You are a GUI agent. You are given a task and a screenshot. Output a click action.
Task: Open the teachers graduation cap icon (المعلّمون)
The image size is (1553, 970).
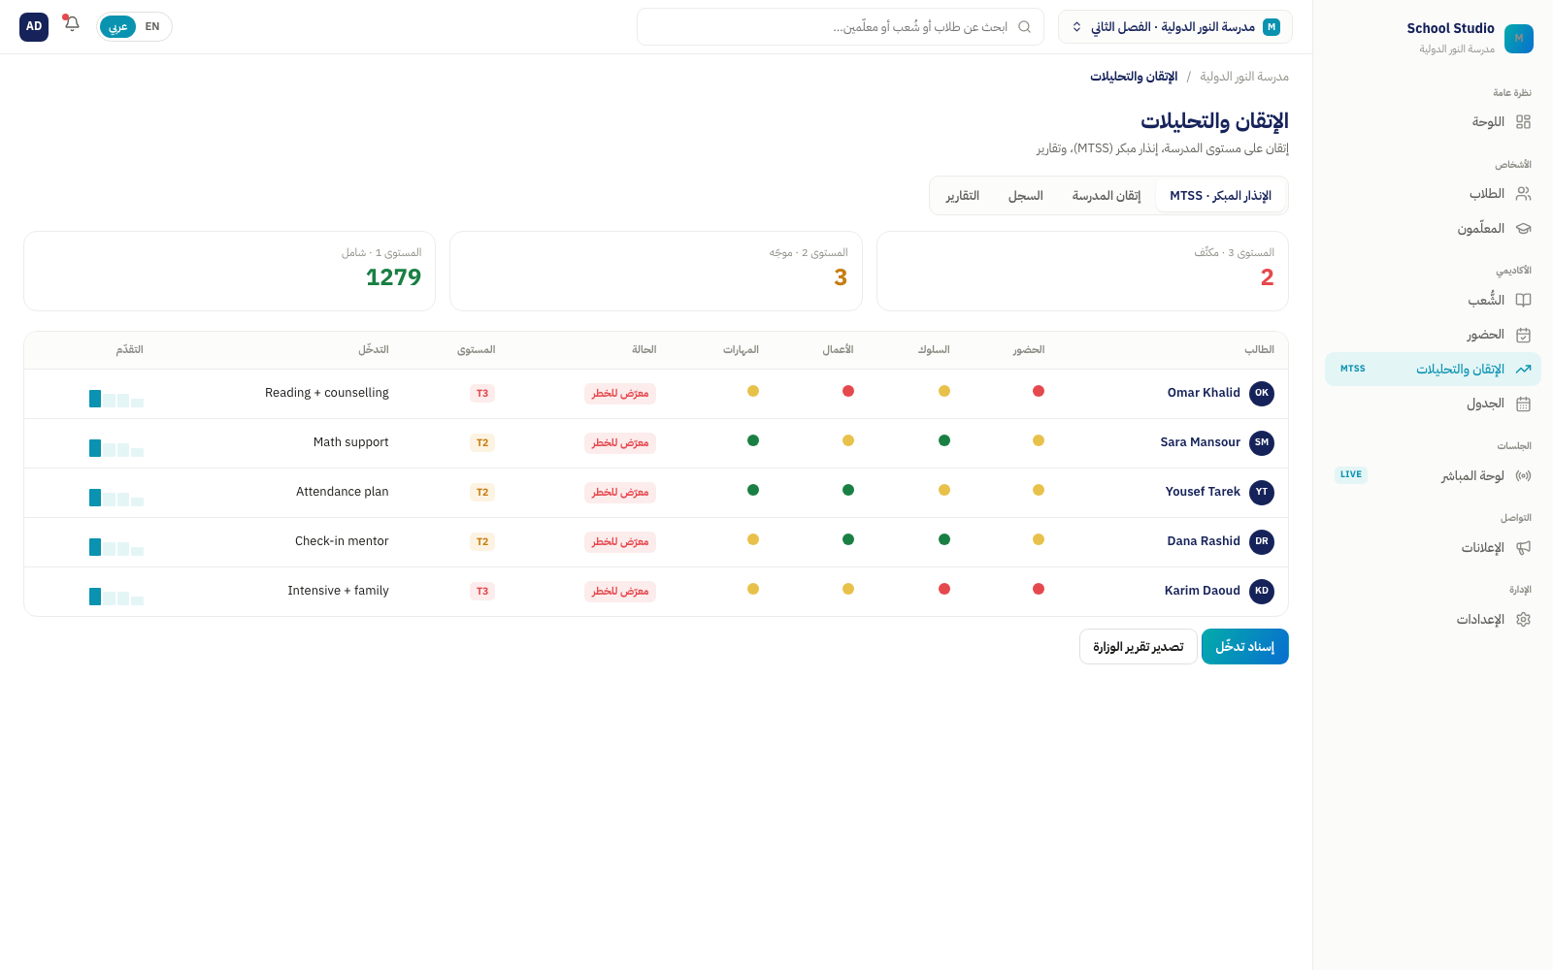tap(1523, 229)
